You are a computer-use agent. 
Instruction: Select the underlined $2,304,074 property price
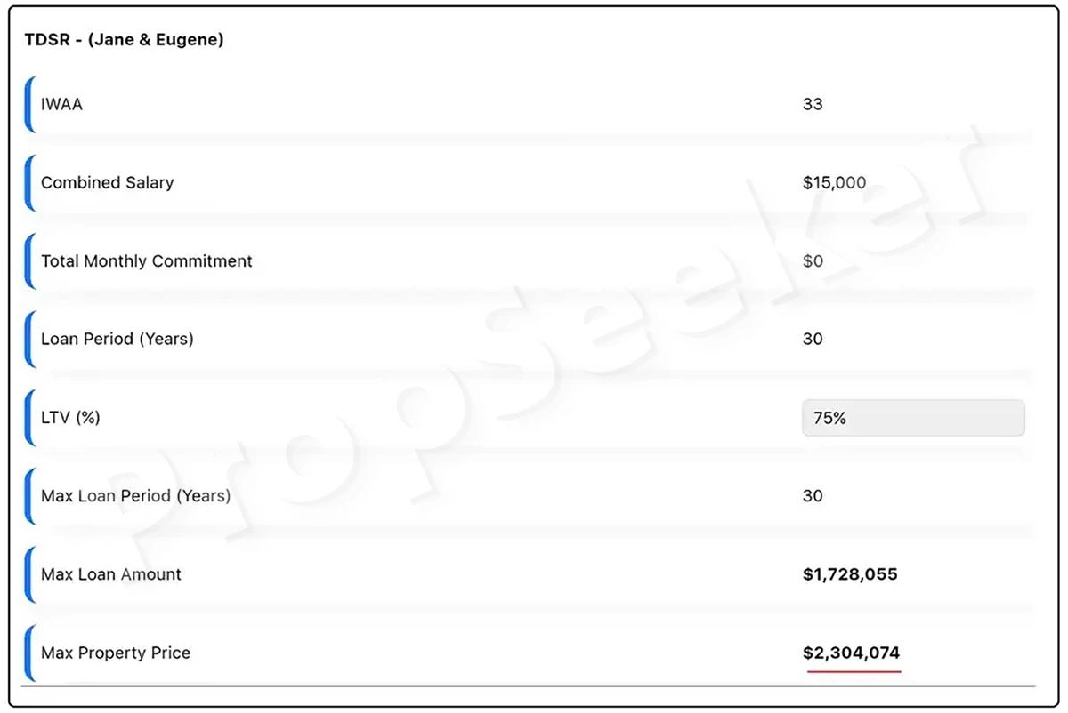(852, 653)
